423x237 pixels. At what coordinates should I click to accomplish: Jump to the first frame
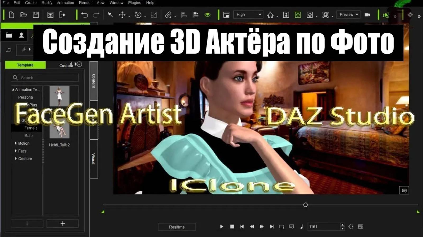coord(242,226)
